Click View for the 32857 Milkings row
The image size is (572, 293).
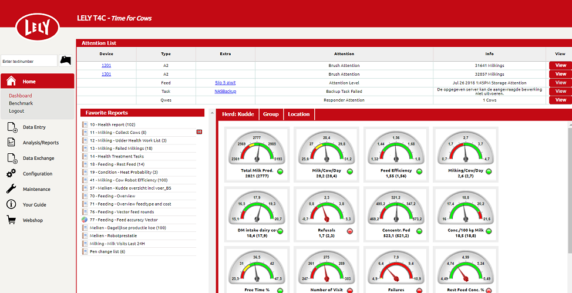pos(561,74)
